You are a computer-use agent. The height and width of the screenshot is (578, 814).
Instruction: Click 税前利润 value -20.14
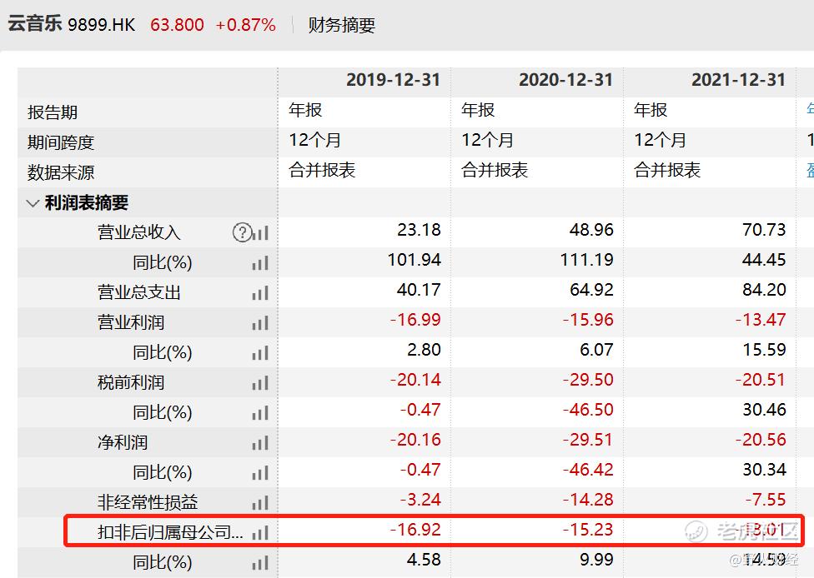[415, 380]
